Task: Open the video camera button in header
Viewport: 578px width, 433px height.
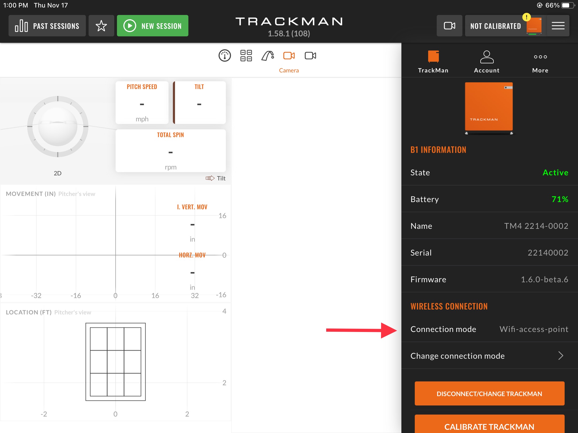Action: coord(449,26)
